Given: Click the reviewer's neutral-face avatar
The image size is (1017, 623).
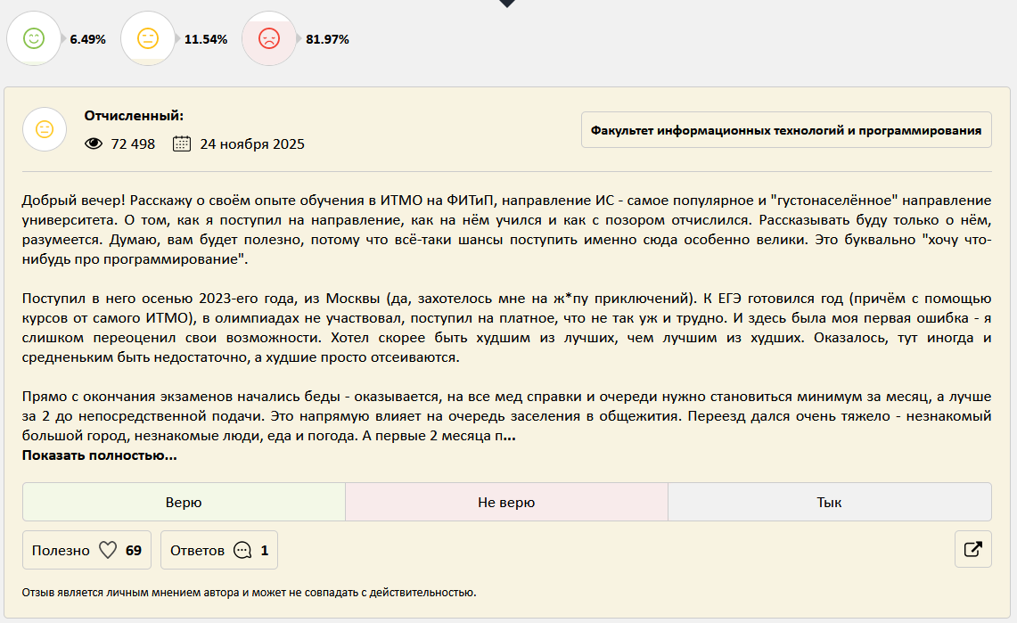Looking at the screenshot, I should 45,129.
